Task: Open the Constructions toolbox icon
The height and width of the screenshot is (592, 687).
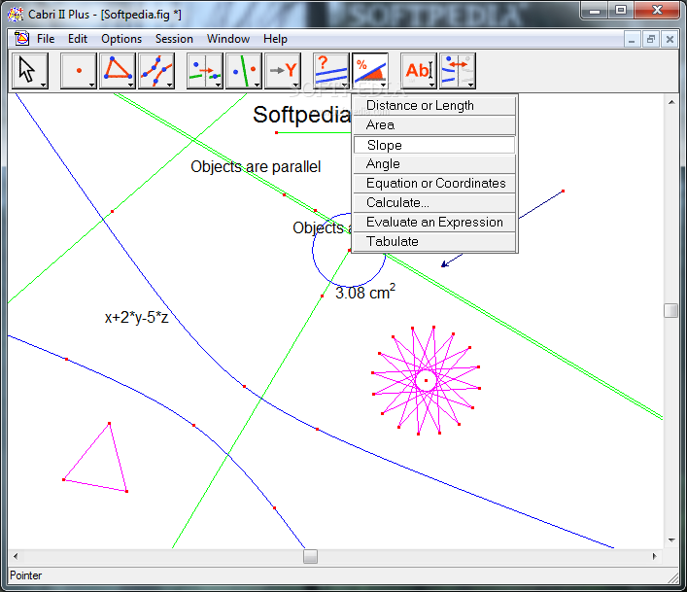Action: pyautogui.click(x=205, y=71)
